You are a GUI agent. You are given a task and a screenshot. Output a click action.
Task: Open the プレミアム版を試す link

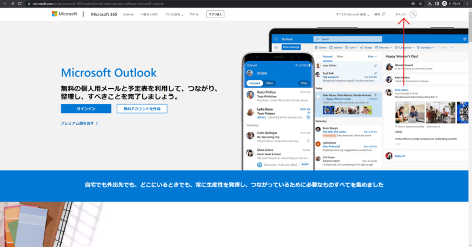coord(79,123)
